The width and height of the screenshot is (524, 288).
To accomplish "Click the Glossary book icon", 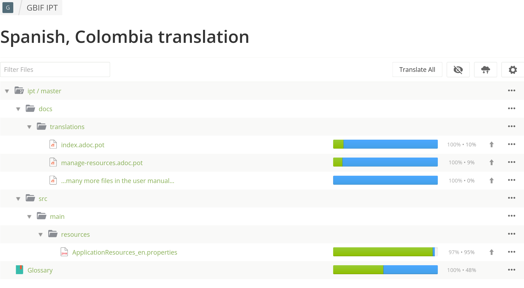I will pos(20,270).
